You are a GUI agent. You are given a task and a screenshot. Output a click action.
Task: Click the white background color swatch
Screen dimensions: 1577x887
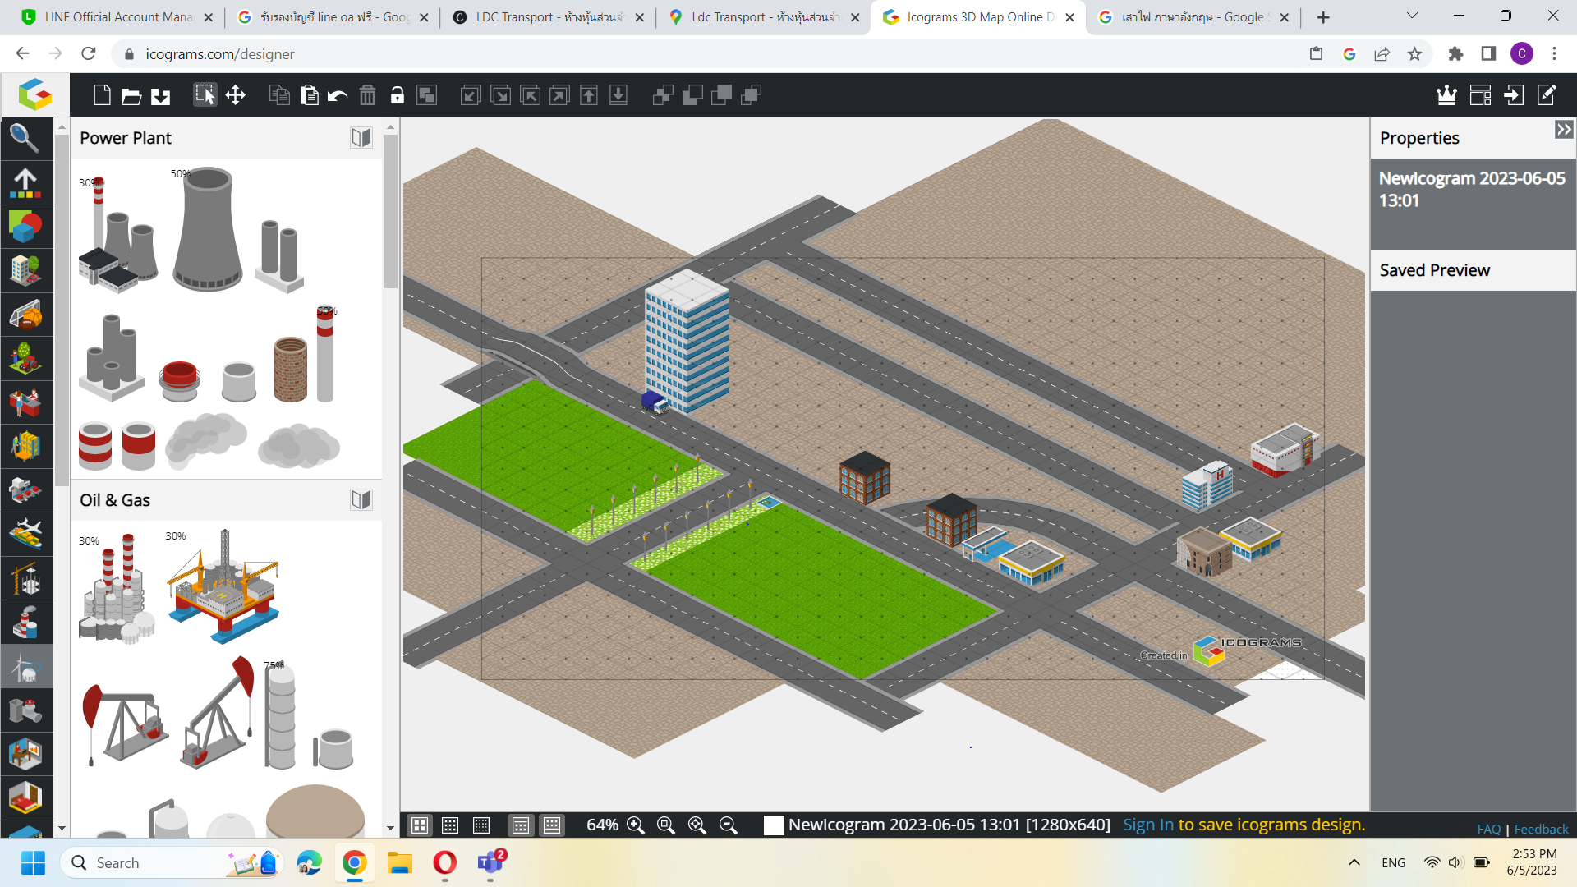click(x=773, y=825)
